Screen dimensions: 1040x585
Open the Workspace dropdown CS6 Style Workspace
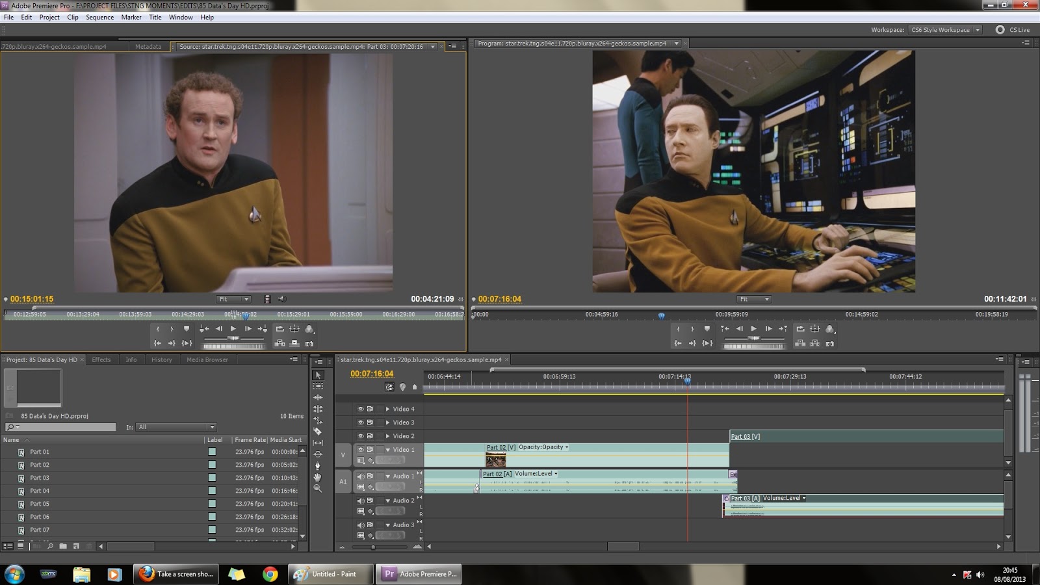point(945,30)
